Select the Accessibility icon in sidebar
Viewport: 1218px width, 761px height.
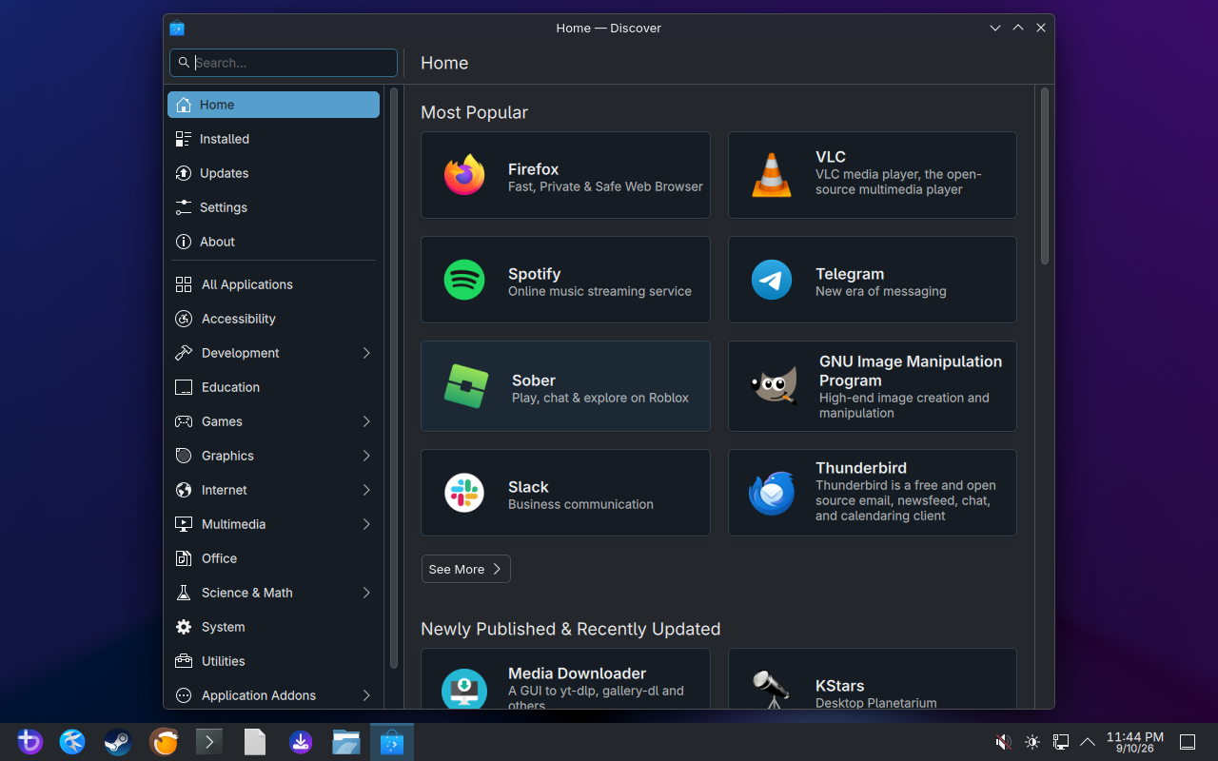tap(184, 319)
